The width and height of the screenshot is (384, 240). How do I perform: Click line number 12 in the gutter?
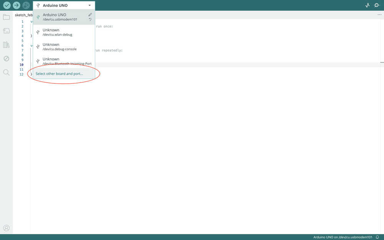click(22, 74)
